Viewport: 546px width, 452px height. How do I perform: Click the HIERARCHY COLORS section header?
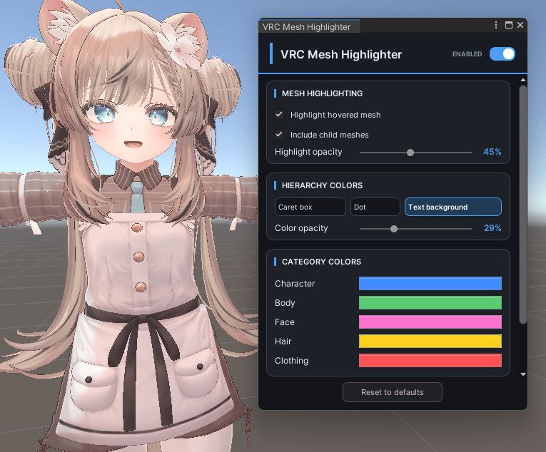[322, 185]
